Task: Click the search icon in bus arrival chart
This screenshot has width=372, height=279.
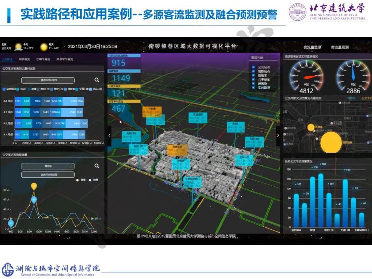Action: [x=97, y=80]
